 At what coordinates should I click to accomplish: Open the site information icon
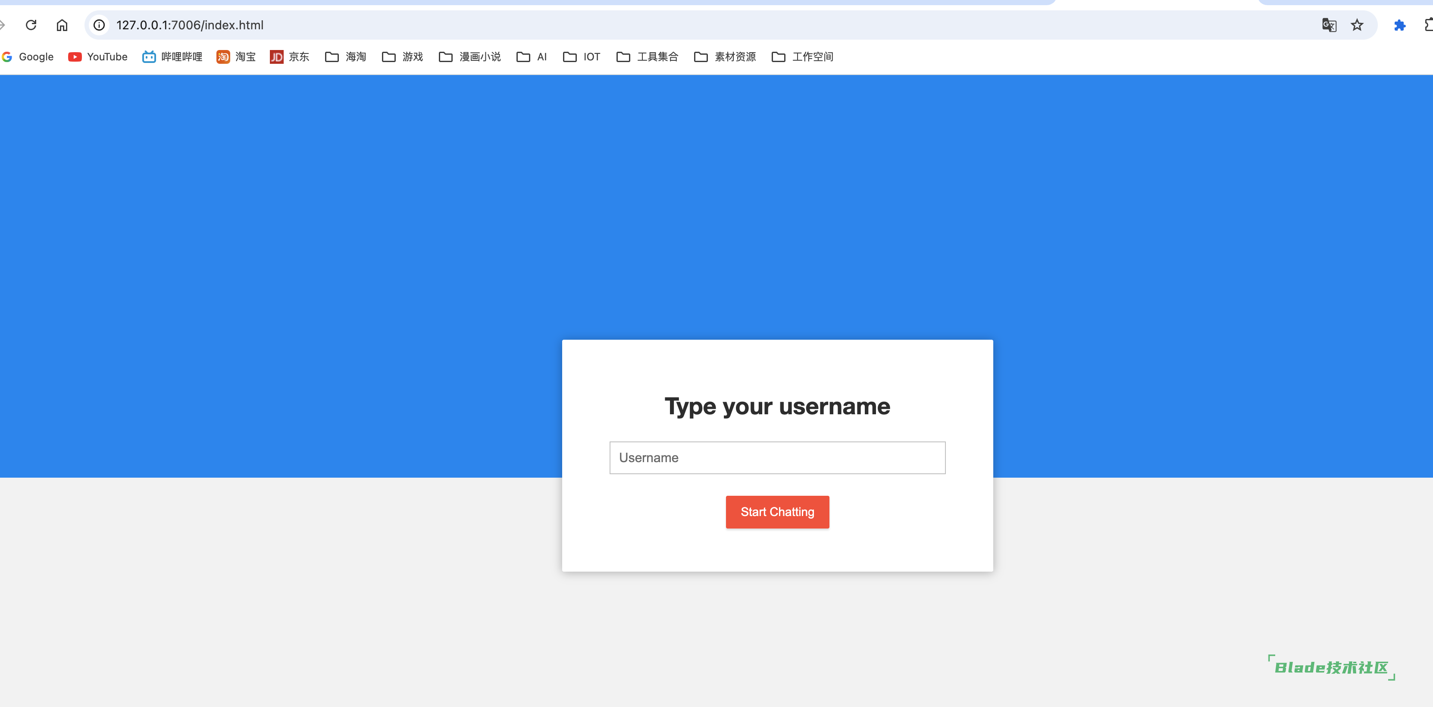[x=99, y=25]
